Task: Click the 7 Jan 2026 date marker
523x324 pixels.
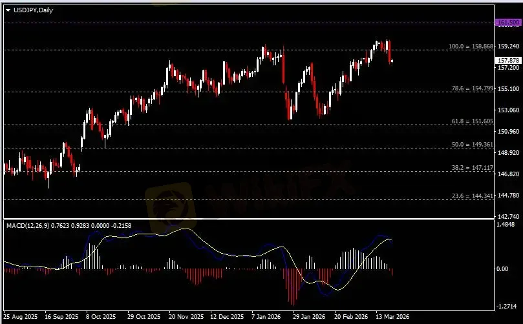Action: [x=266, y=317]
